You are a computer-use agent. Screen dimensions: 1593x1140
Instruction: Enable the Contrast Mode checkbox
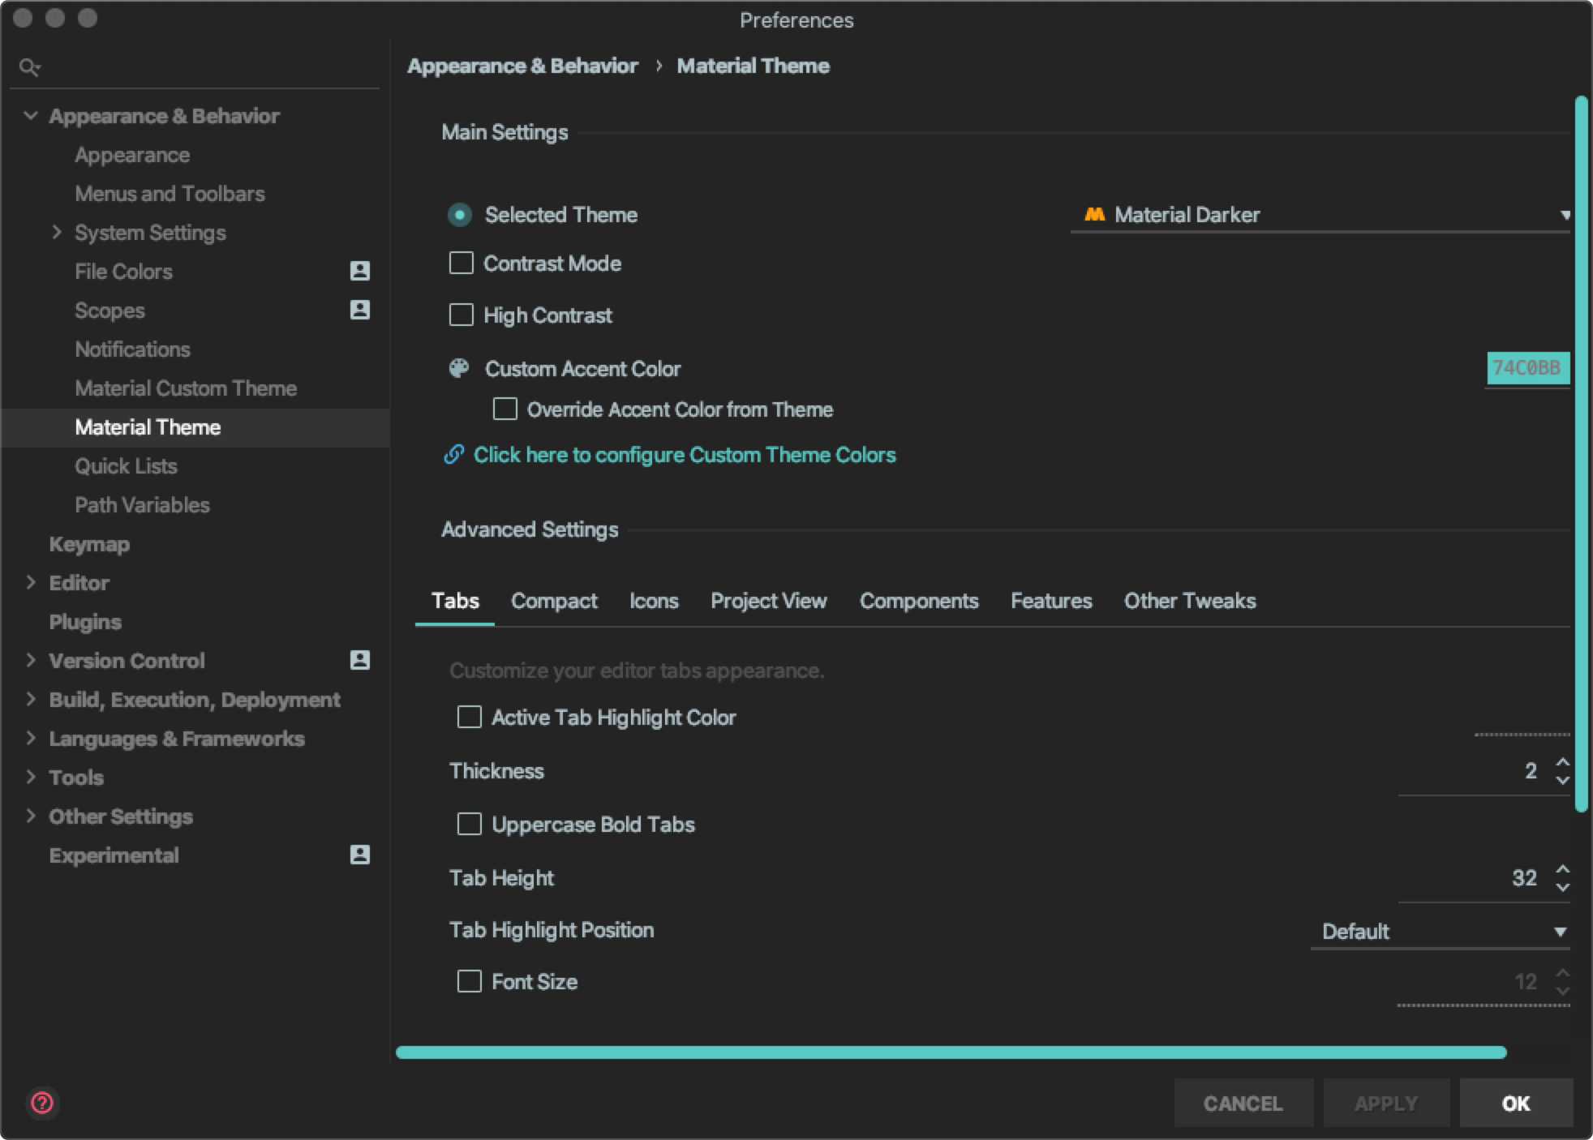462,263
